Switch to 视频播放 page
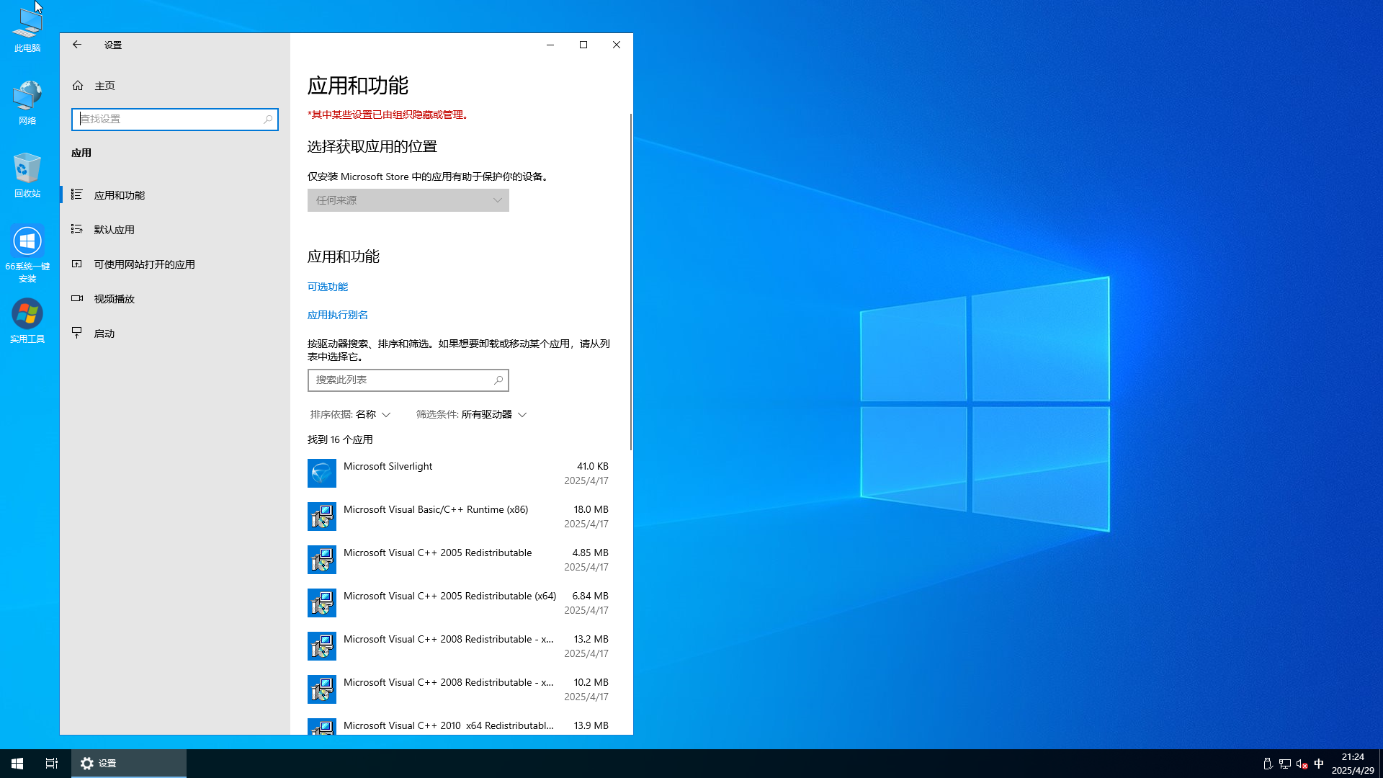 175,299
